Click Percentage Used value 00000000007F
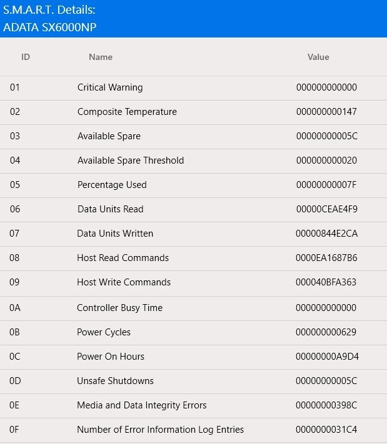The image size is (387, 444). (x=326, y=185)
